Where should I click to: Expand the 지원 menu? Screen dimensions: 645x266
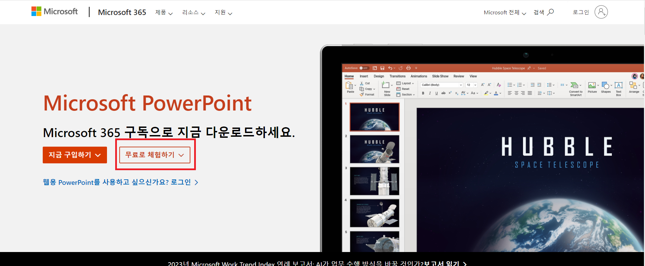coord(223,13)
